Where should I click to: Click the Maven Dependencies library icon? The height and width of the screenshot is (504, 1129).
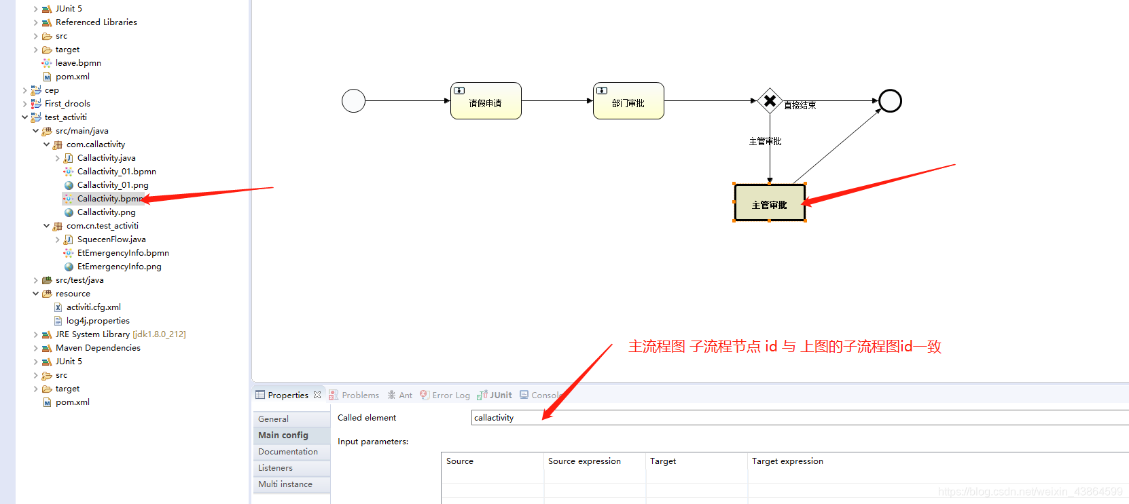pos(47,348)
